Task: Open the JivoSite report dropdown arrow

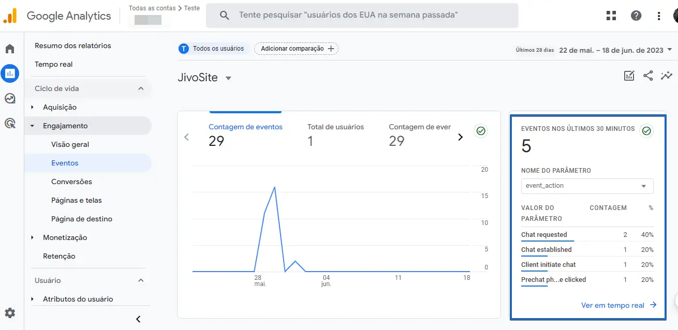Action: coord(228,79)
